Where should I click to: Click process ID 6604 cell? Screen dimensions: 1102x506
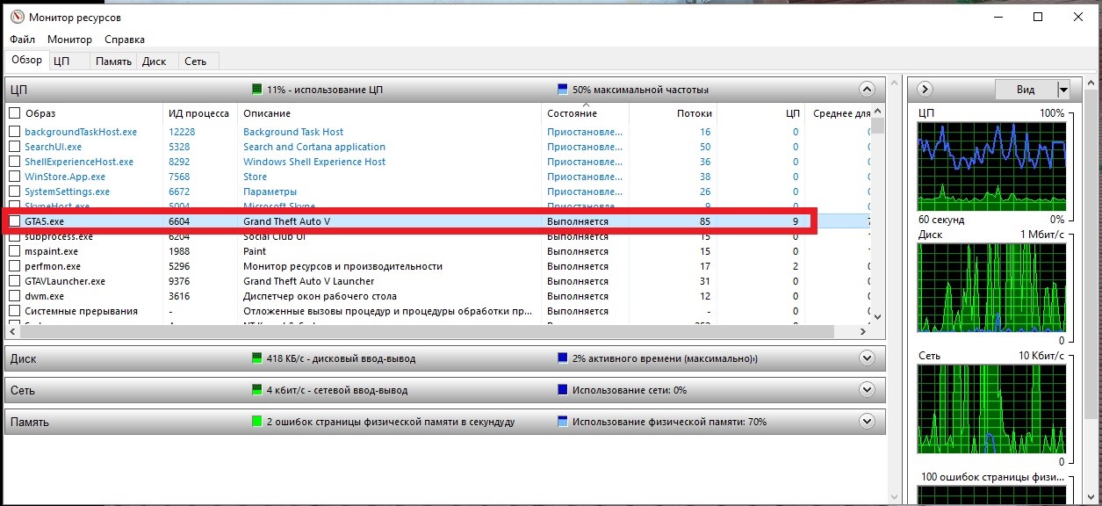179,221
